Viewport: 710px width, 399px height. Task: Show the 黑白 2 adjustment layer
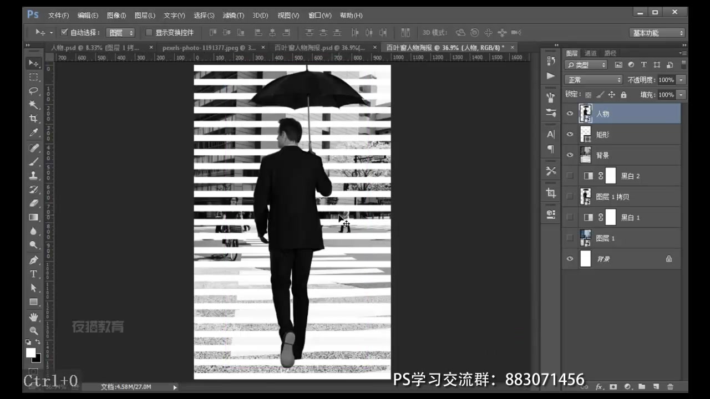click(x=570, y=176)
